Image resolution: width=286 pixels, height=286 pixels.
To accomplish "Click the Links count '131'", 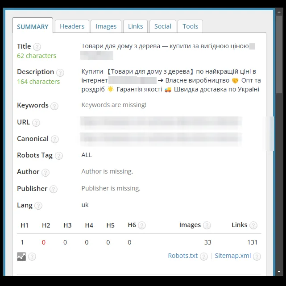I will 252,242.
